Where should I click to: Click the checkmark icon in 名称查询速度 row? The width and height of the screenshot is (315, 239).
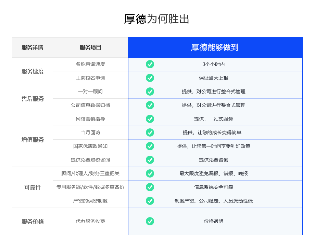tap(150, 64)
